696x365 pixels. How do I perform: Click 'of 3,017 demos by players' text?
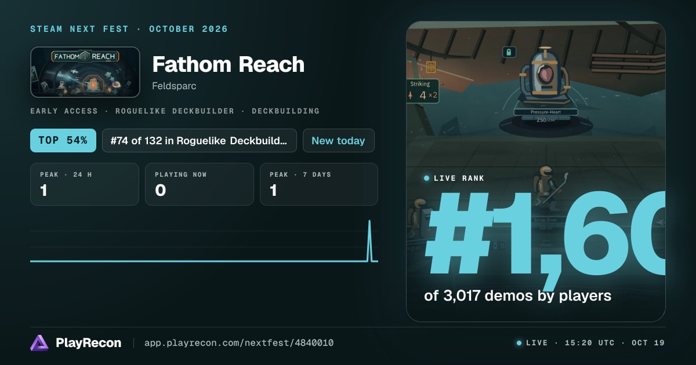coord(517,295)
